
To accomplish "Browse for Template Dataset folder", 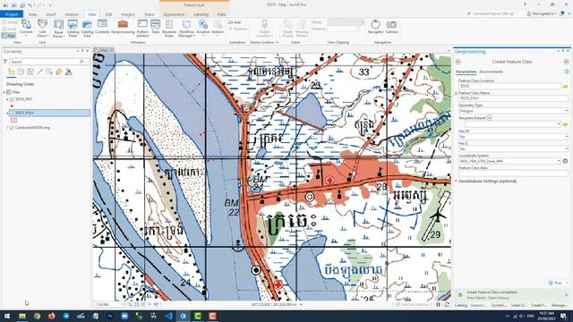I will 565,124.
